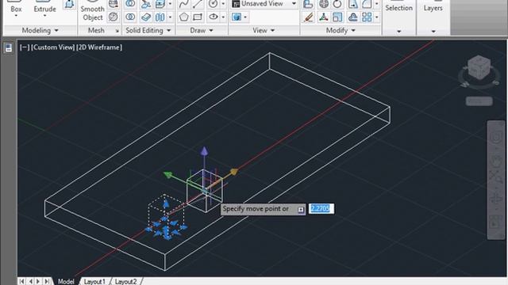
Task: Click the 3D Mirror icon in Modify
Action: click(x=323, y=4)
